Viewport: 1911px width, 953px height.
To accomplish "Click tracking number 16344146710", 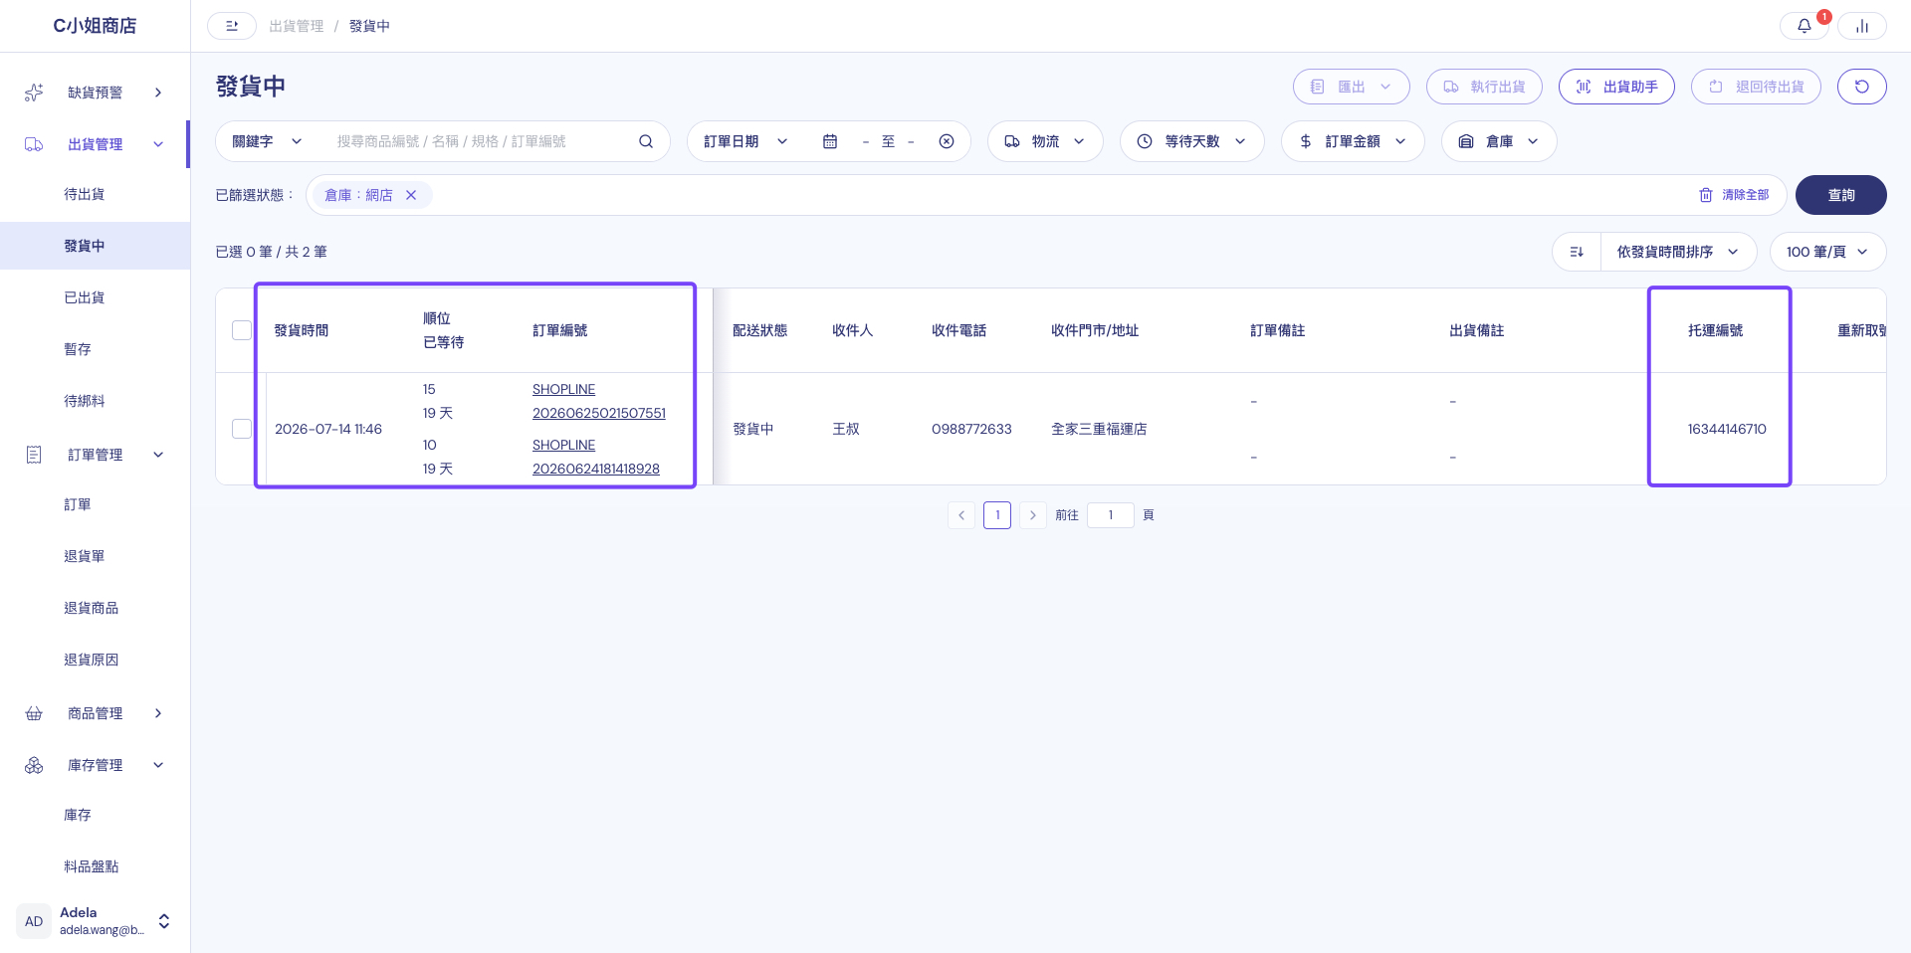I will pyautogui.click(x=1727, y=429).
